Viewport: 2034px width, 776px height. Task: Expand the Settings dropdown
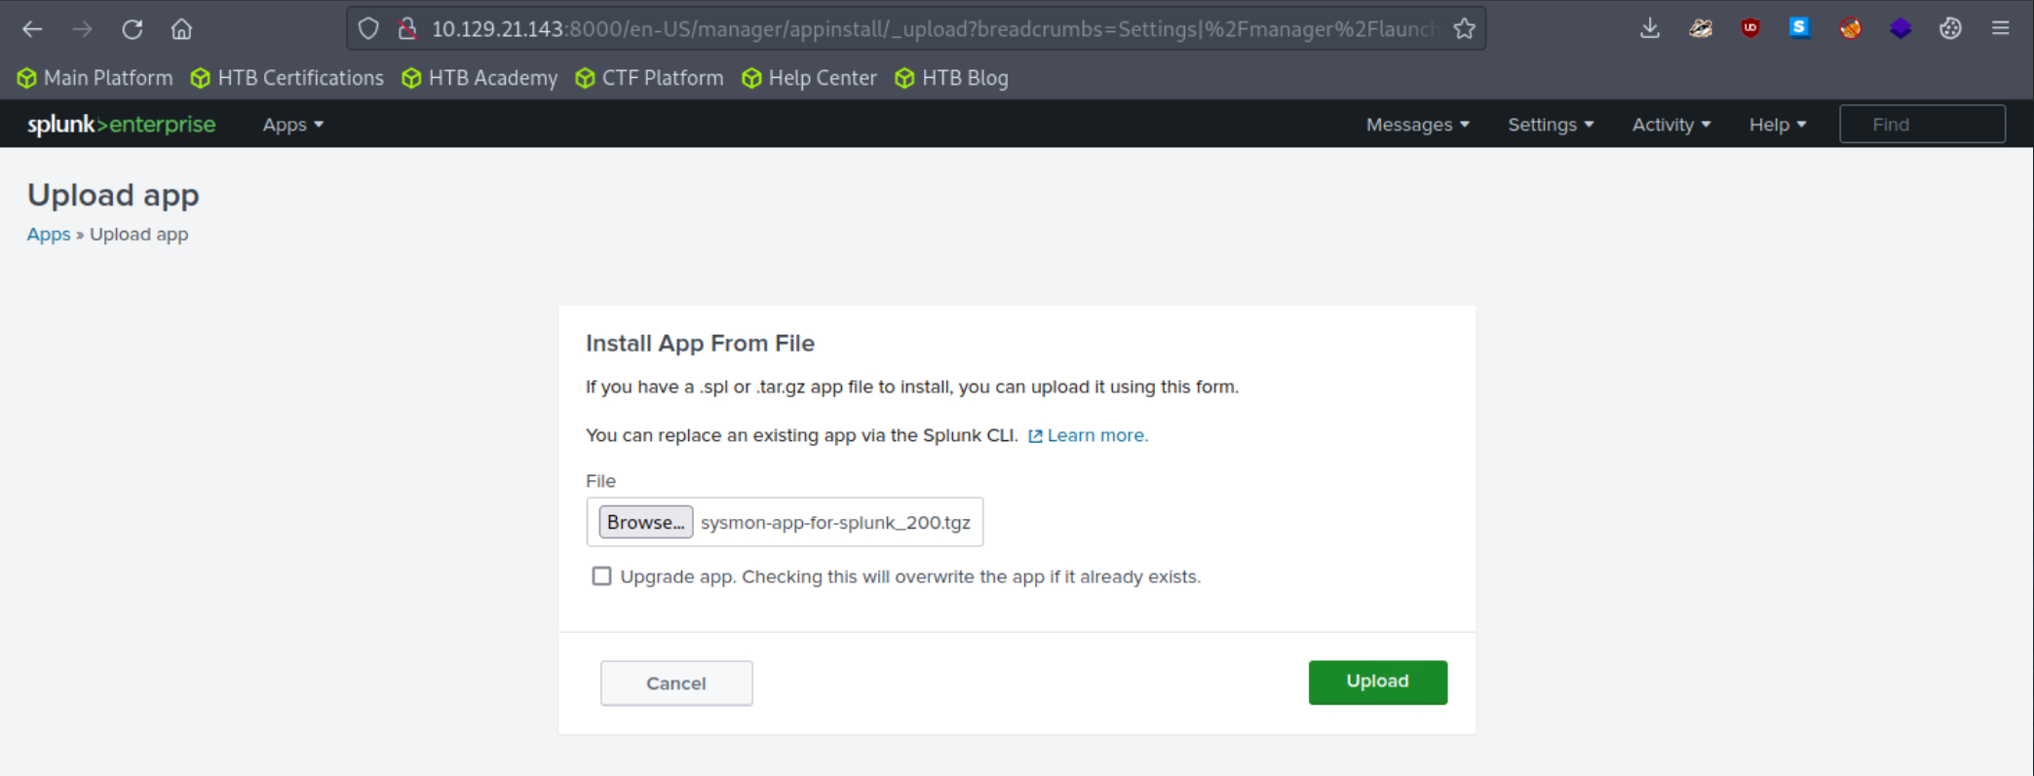(x=1550, y=125)
